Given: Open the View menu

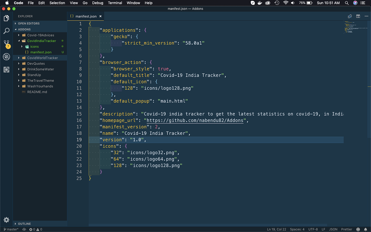Looking at the screenshot, I should (74, 3).
